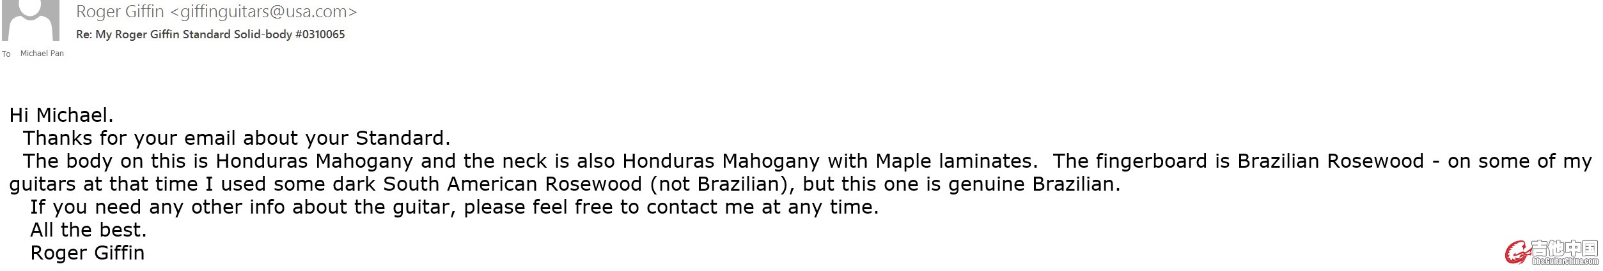
Task: Click the parenthetical "(not Brazilian)" text
Action: pos(723,184)
